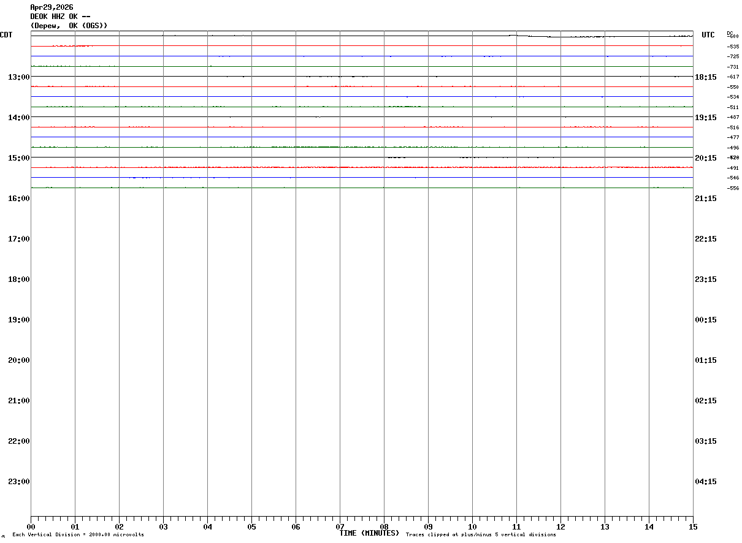Click the 22:15 UTC time label
Viewport: 742px width, 543px height.
point(706,239)
